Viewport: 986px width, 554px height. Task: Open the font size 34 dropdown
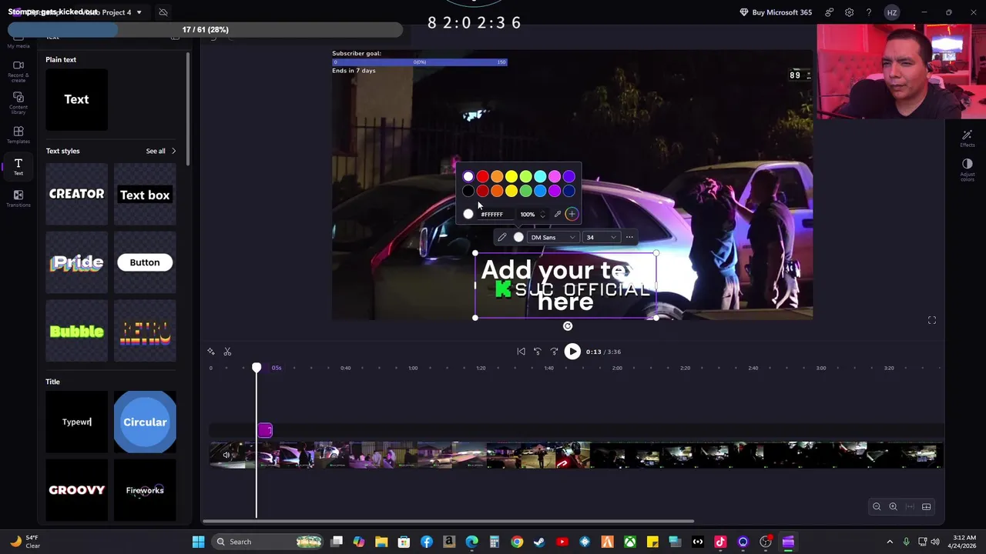pyautogui.click(x=601, y=237)
